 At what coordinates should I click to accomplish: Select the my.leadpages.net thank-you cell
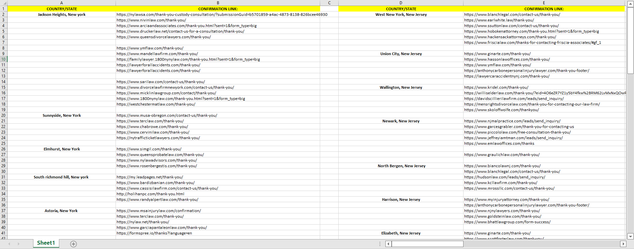pos(218,177)
